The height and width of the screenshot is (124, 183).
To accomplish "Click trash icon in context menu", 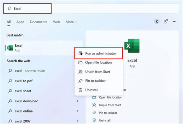I will pyautogui.click(x=81, y=90).
